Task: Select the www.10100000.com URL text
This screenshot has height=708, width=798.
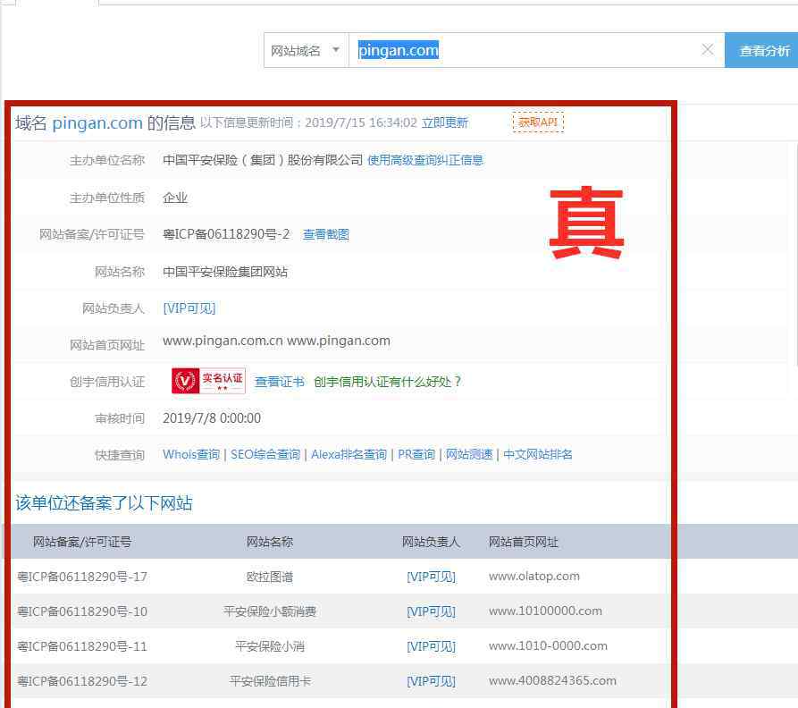Action: pyautogui.click(x=546, y=611)
